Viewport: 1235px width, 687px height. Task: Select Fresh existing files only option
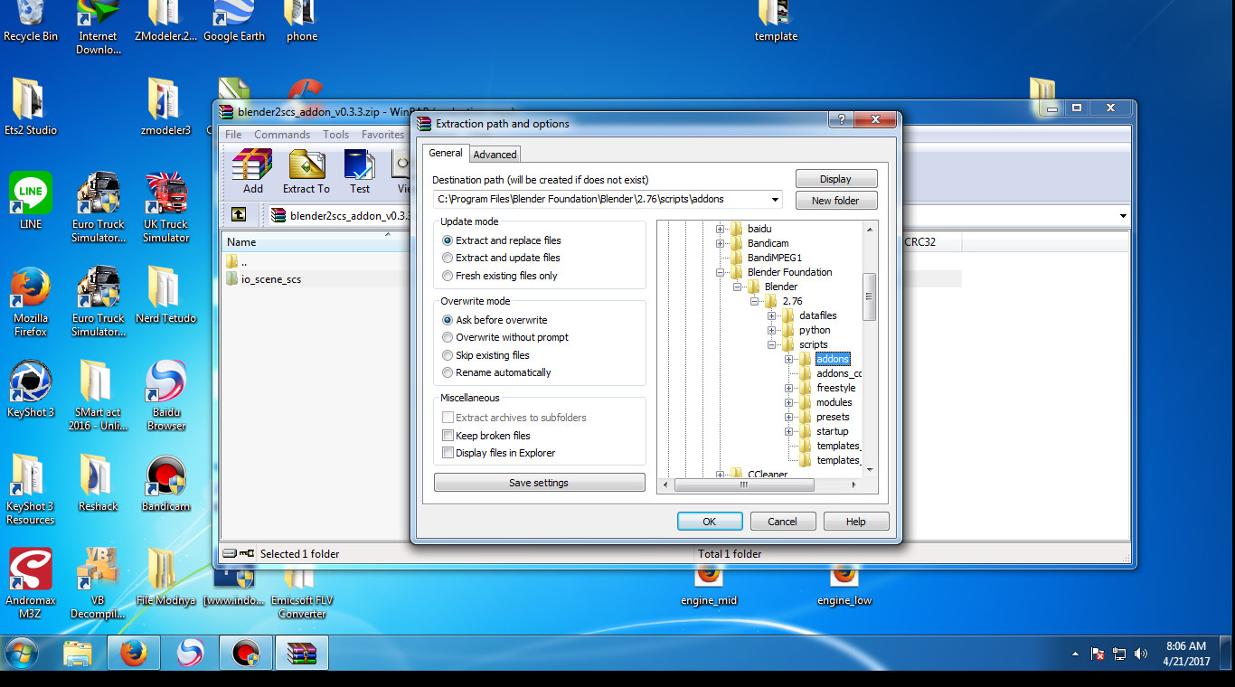pos(500,276)
